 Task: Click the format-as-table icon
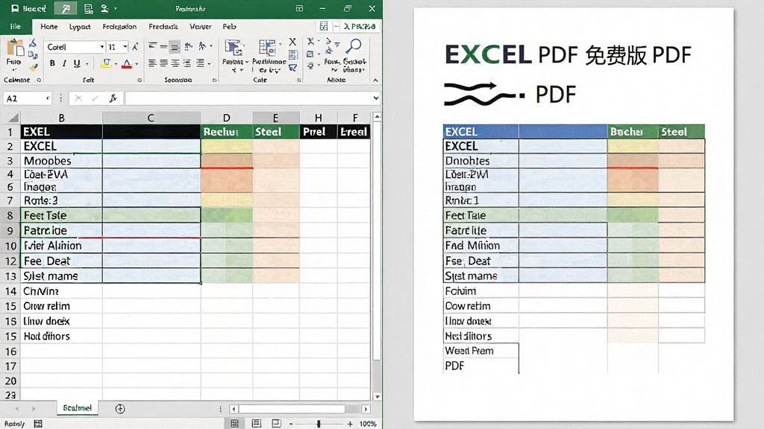[x=268, y=48]
